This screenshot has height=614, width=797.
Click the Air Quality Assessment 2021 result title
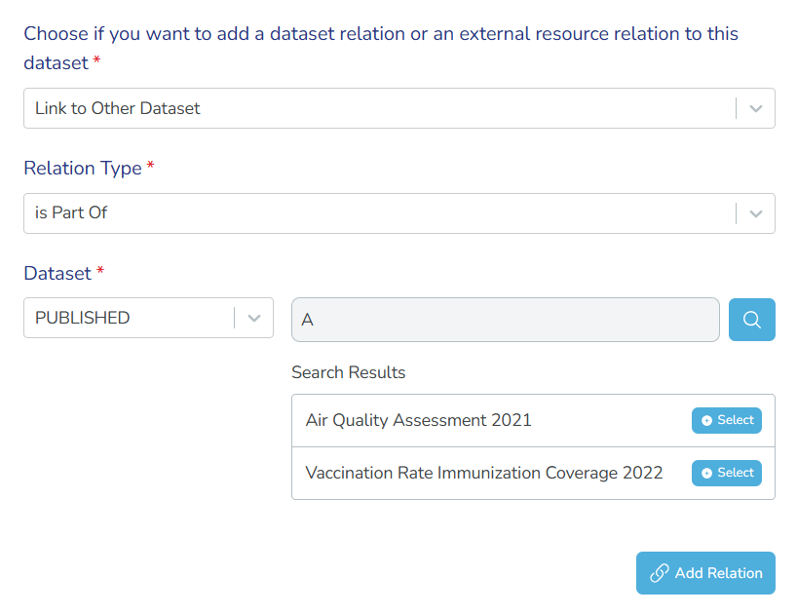point(419,421)
